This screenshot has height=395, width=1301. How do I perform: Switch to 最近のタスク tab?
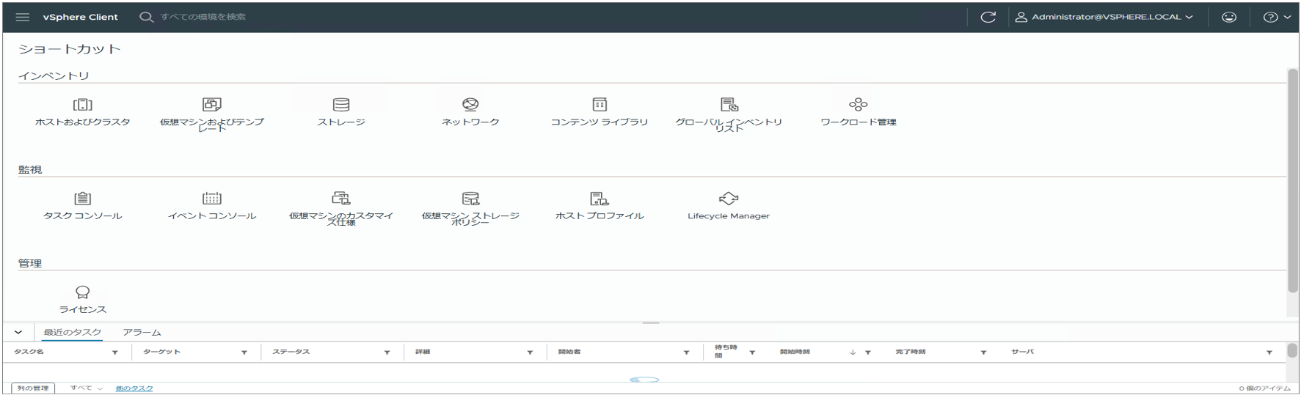click(x=73, y=333)
